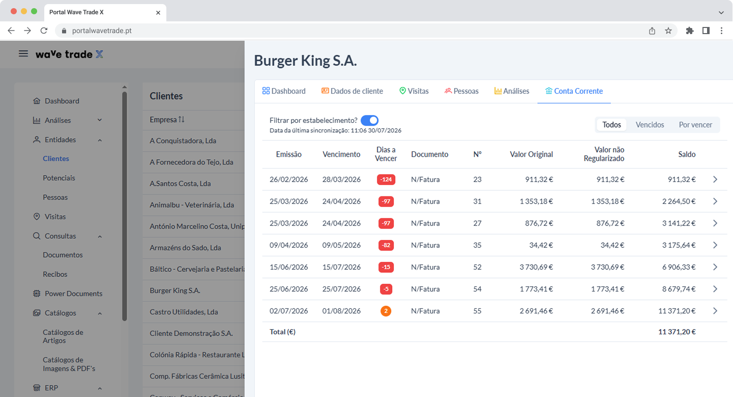
Task: Click the Consultas magnifier icon in sidebar
Action: pyautogui.click(x=37, y=236)
